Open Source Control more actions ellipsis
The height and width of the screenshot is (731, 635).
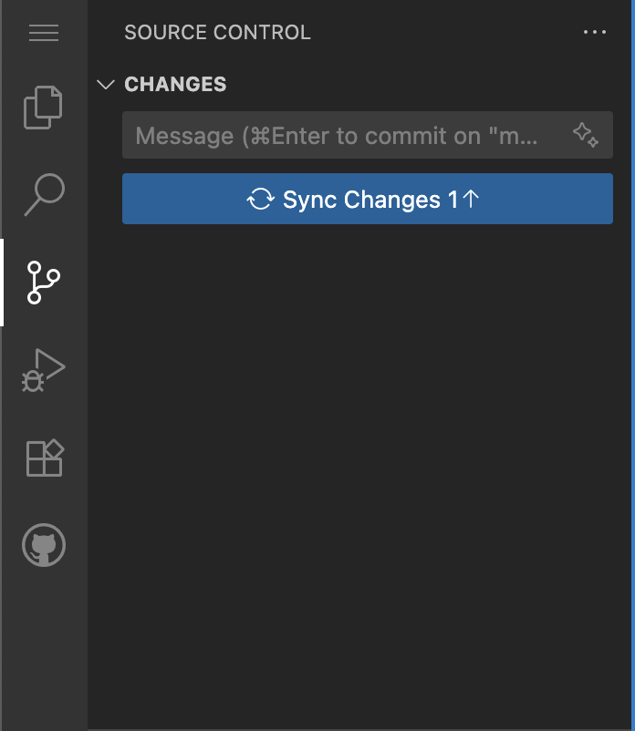tap(594, 33)
